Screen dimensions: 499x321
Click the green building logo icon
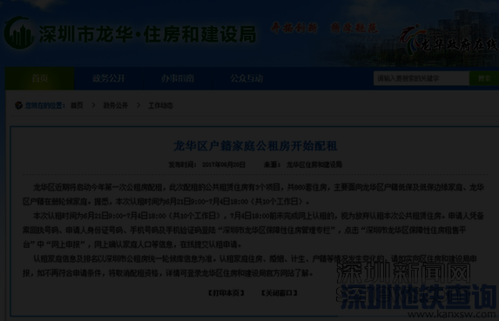19,33
